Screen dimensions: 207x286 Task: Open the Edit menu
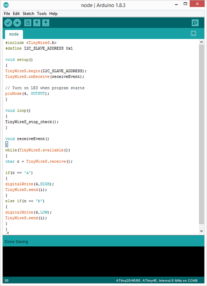point(16,13)
